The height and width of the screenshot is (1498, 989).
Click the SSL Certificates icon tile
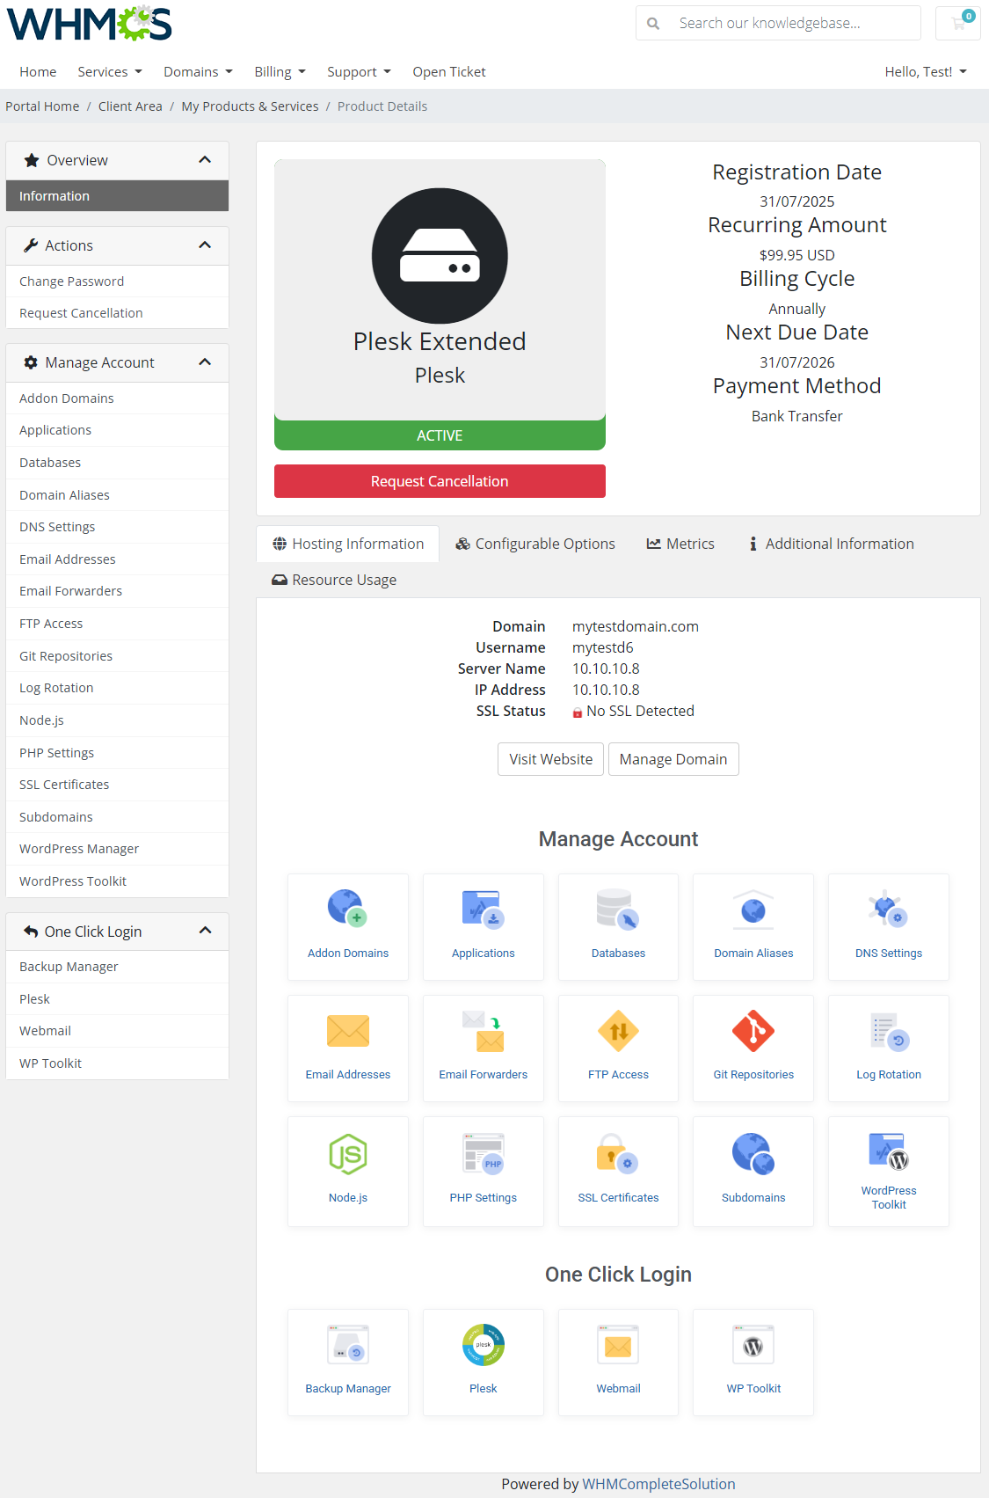[x=618, y=1170]
